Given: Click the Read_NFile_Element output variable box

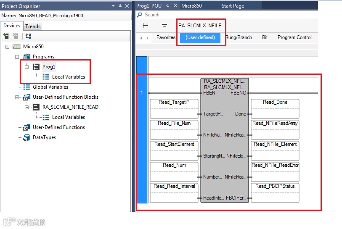Looking at the screenshot, I should [x=275, y=150].
